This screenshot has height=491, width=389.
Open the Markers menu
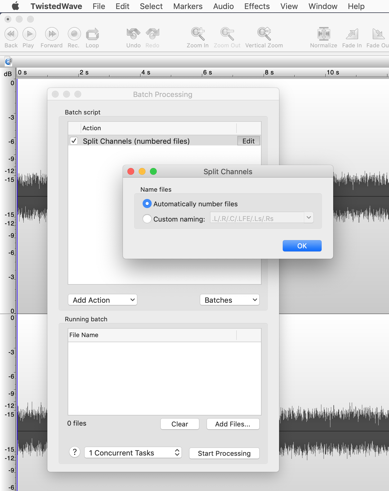(x=188, y=6)
